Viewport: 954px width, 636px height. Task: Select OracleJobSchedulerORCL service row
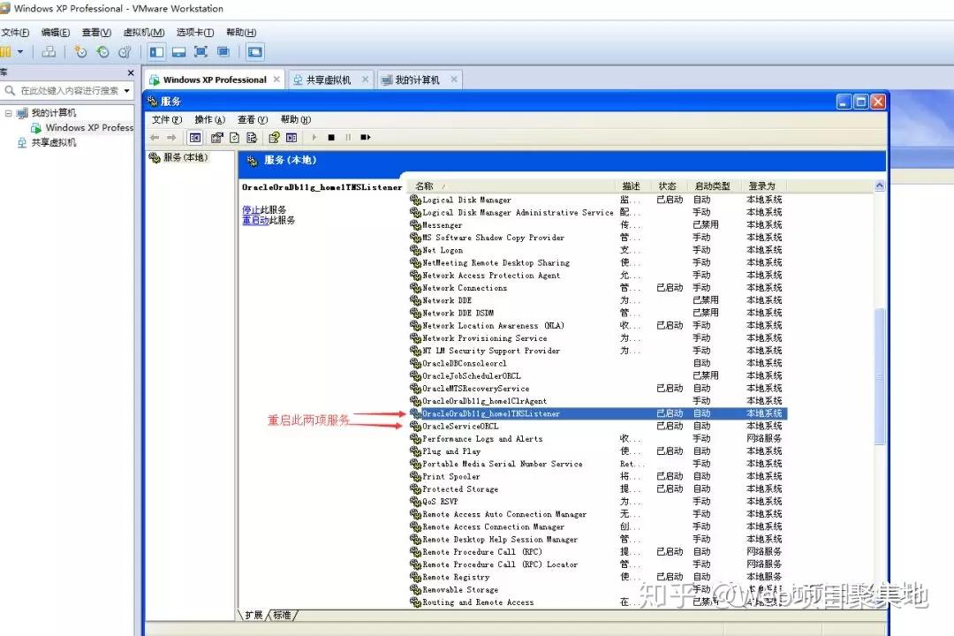coord(598,376)
